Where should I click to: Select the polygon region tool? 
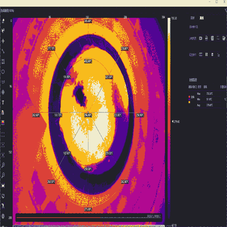3,82
